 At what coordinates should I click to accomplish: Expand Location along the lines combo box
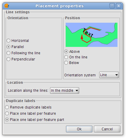click(x=64, y=91)
